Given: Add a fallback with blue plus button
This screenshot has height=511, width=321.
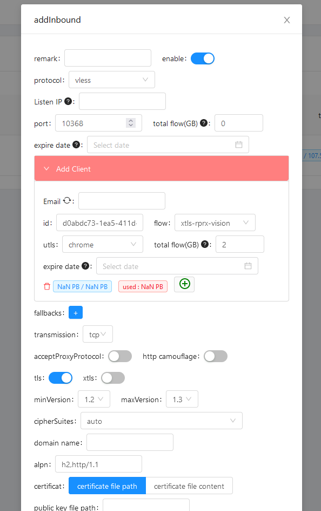Looking at the screenshot, I should [76, 312].
